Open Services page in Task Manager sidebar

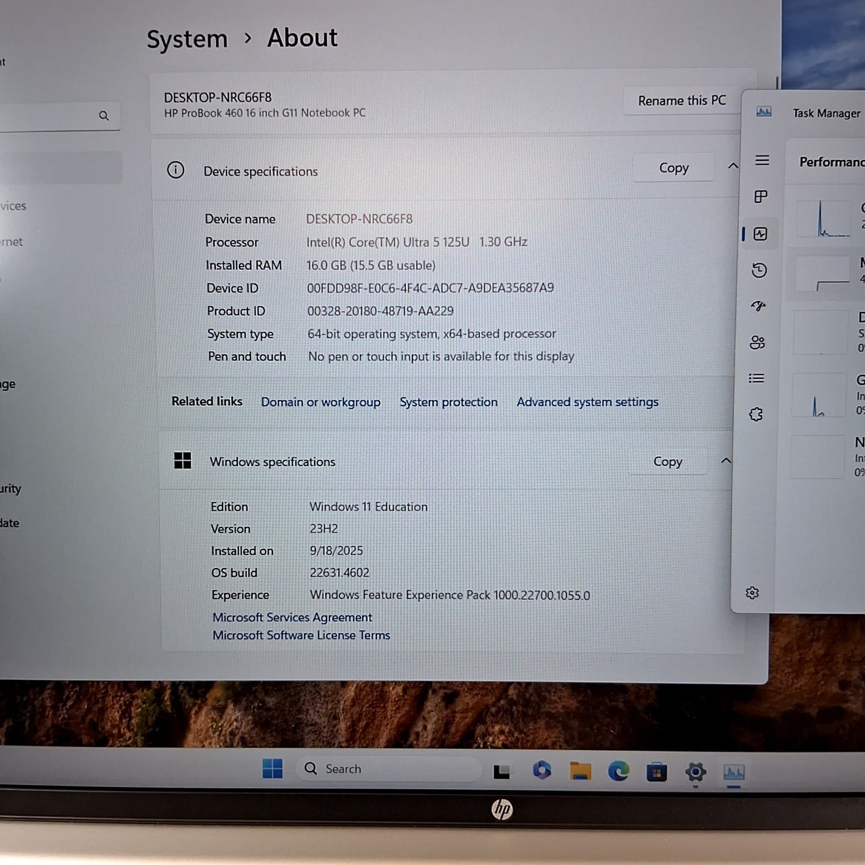click(x=756, y=414)
